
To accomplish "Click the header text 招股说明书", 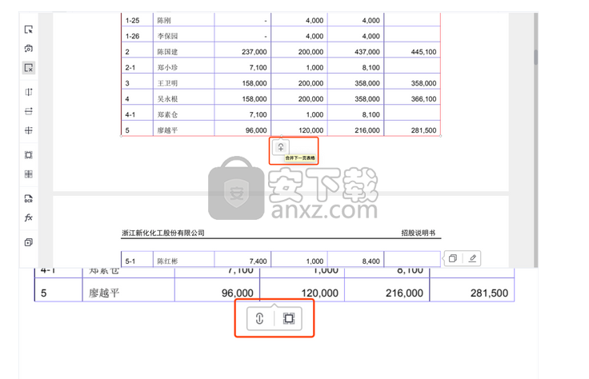I will tap(418, 233).
